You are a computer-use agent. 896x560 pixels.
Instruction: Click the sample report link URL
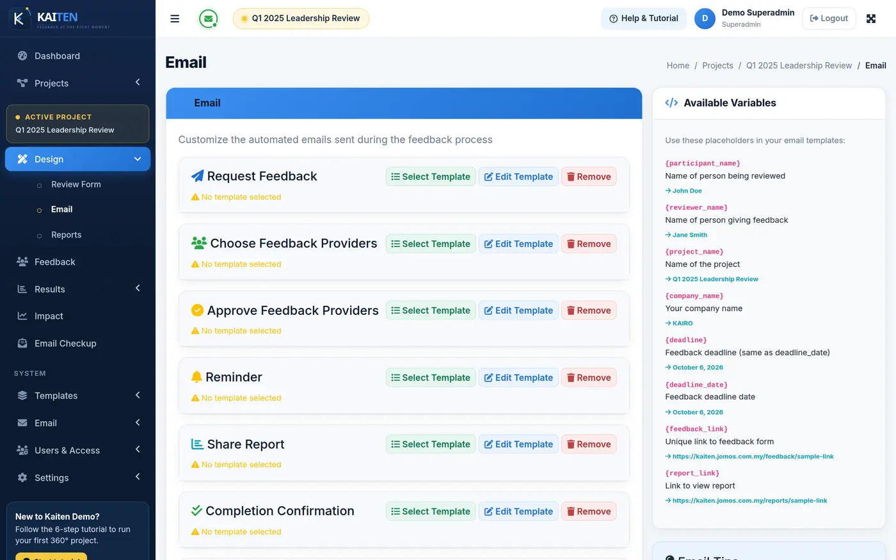749,500
